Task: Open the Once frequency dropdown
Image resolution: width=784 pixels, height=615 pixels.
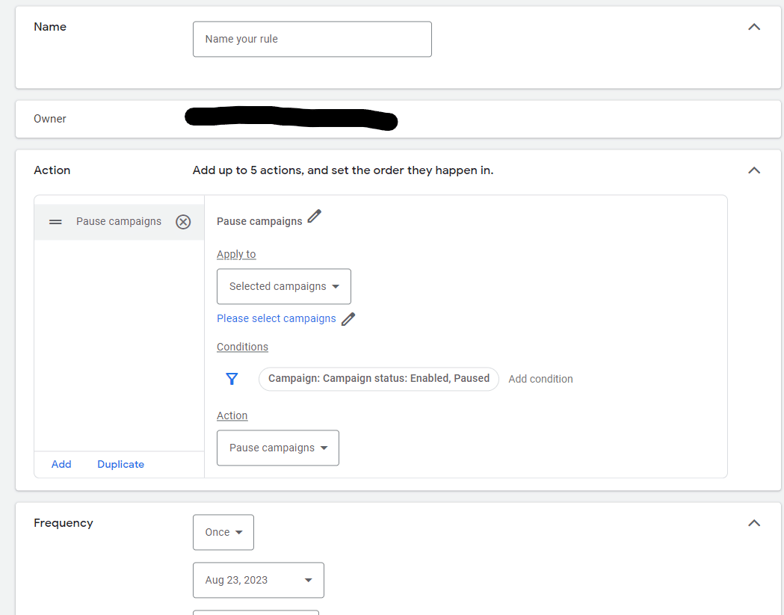Action: [x=223, y=532]
